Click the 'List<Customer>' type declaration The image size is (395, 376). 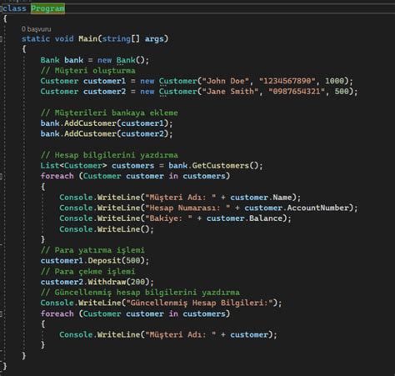pyautogui.click(x=73, y=166)
